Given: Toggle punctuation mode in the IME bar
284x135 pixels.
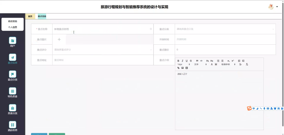Looking at the screenshot, I should click(x=261, y=108).
